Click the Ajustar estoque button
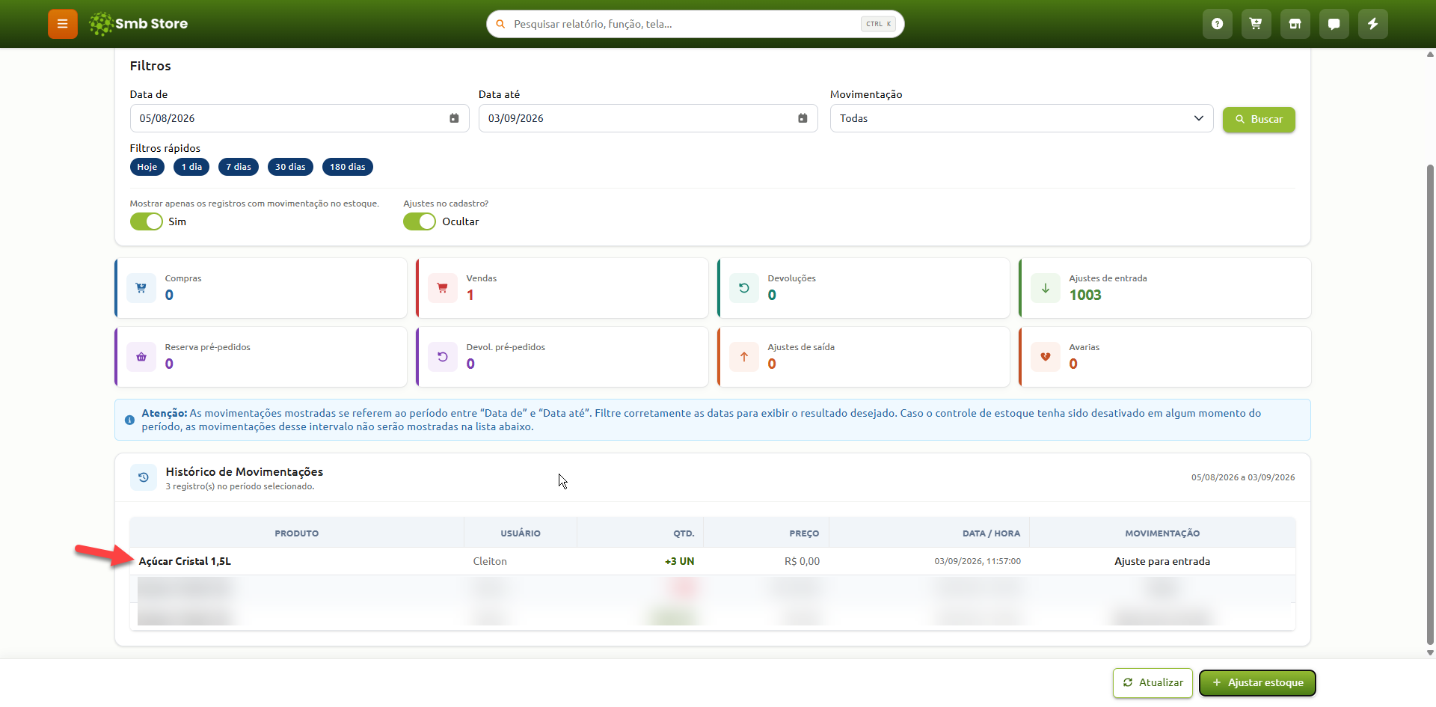Image resolution: width=1436 pixels, height=707 pixels. click(1257, 683)
